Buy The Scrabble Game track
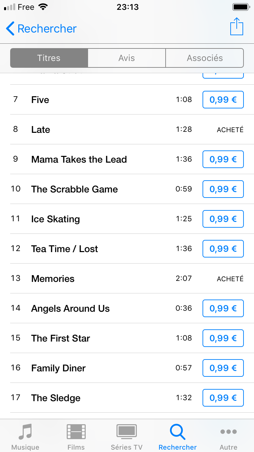The width and height of the screenshot is (254, 452). coord(223,189)
